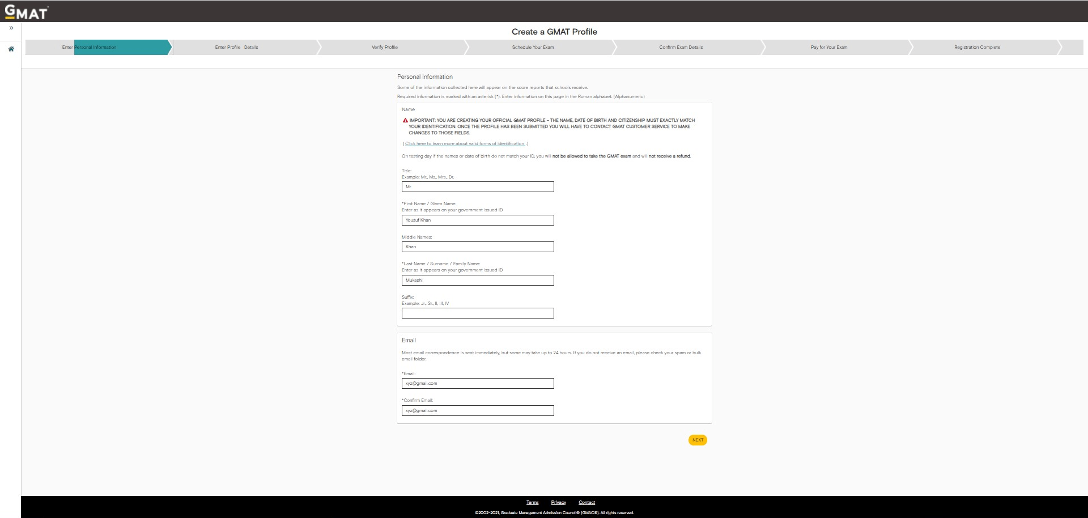Focus the Last Name field with Mukashi
Image resolution: width=1088 pixels, height=518 pixels.
coord(478,280)
